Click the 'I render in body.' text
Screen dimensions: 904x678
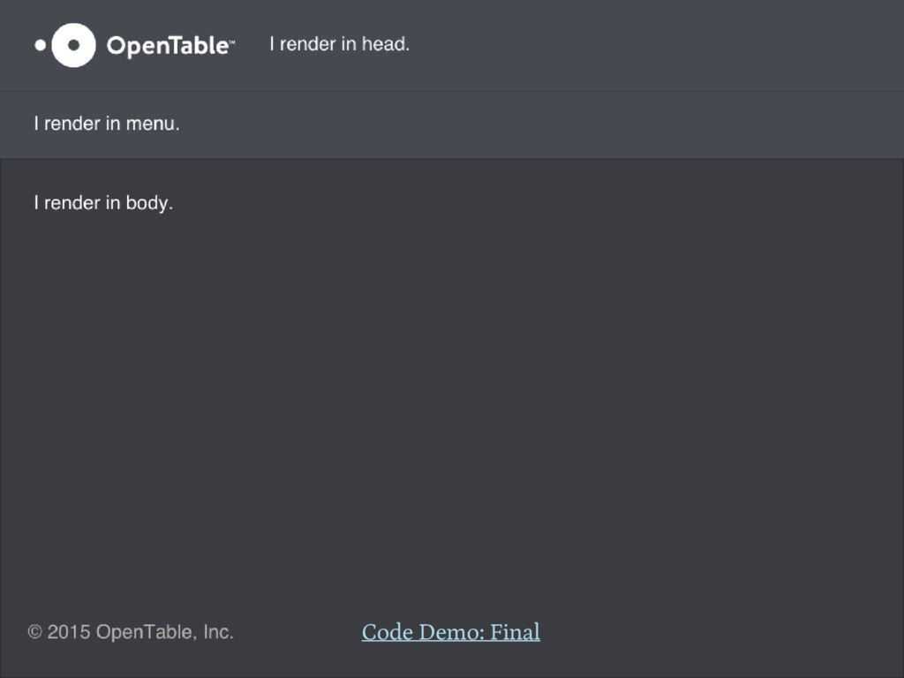coord(103,203)
